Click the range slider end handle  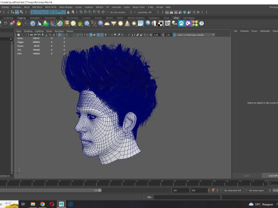pyautogui.click(x=100, y=190)
